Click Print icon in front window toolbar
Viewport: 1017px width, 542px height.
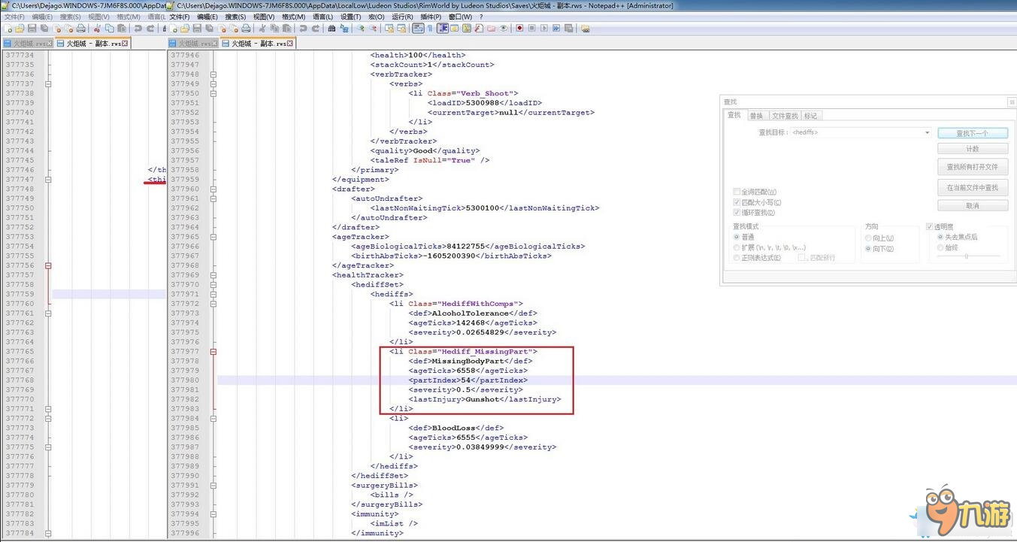[x=246, y=29]
